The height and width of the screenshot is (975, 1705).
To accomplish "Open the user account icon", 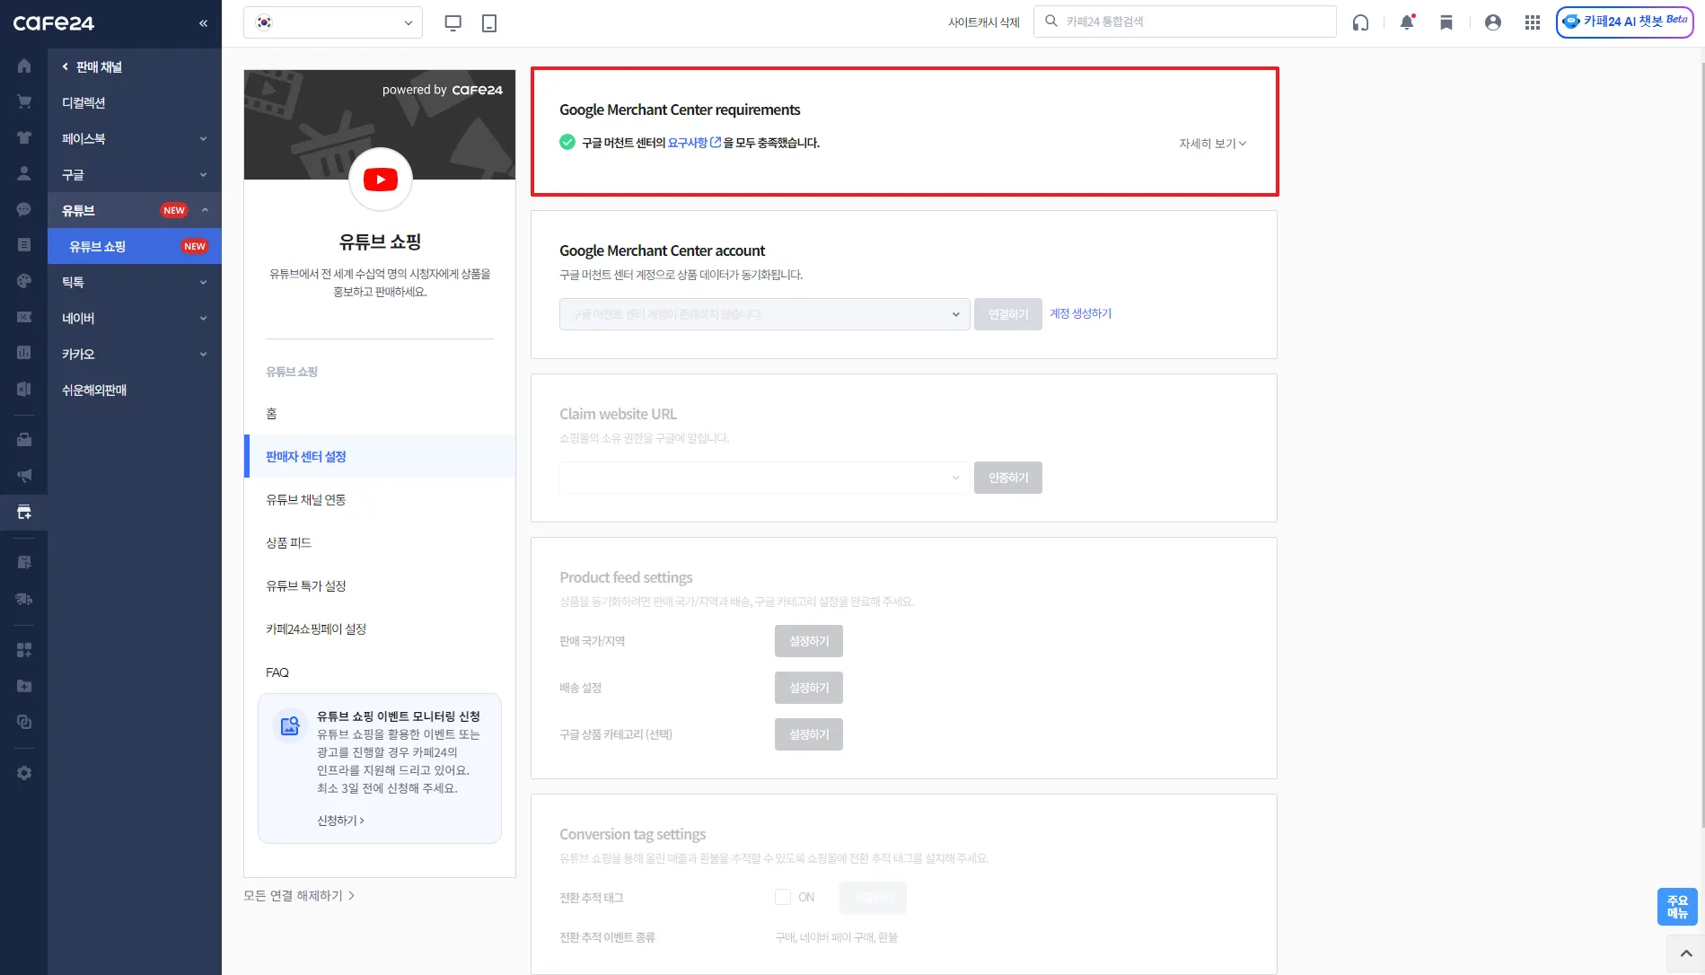I will point(1493,22).
